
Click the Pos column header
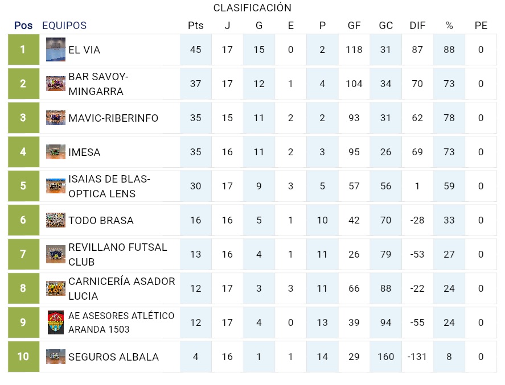(23, 26)
